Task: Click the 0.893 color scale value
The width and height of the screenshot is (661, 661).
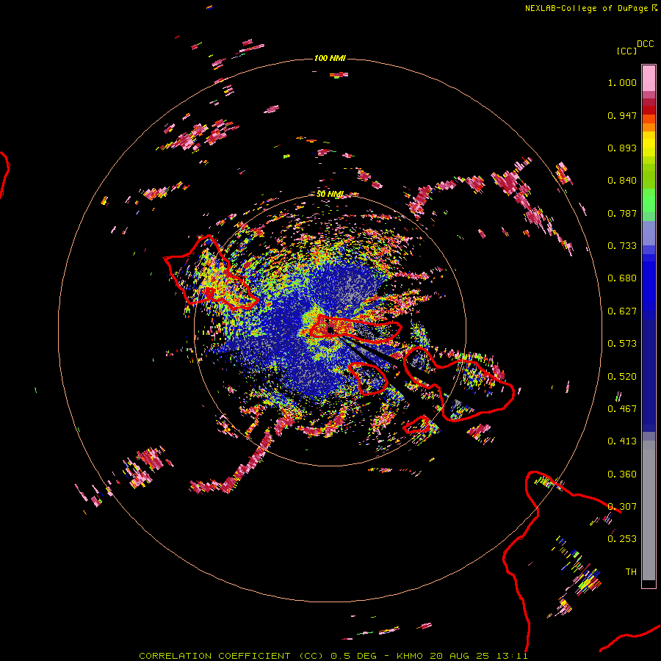Action: (x=622, y=148)
